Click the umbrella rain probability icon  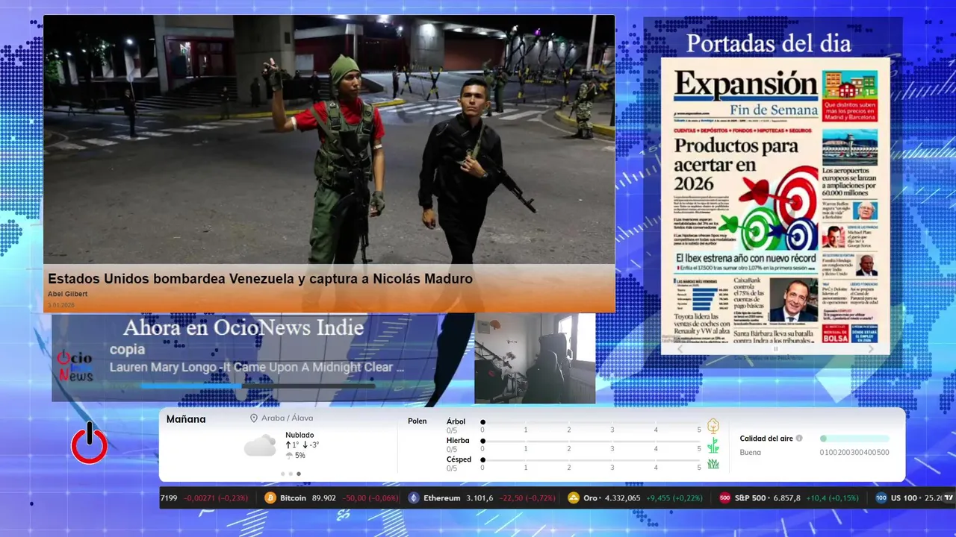(x=289, y=456)
